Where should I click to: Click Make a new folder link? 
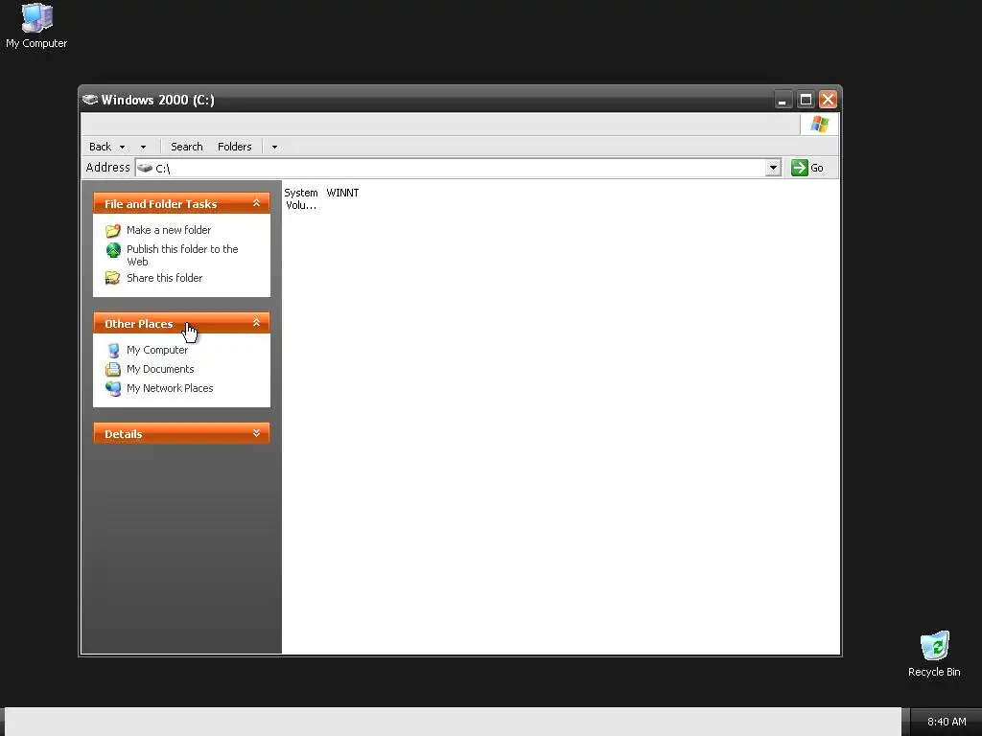tap(169, 230)
